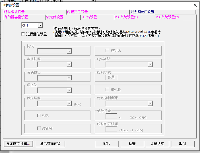Toggle the 控制线 checkbox

click(107, 50)
